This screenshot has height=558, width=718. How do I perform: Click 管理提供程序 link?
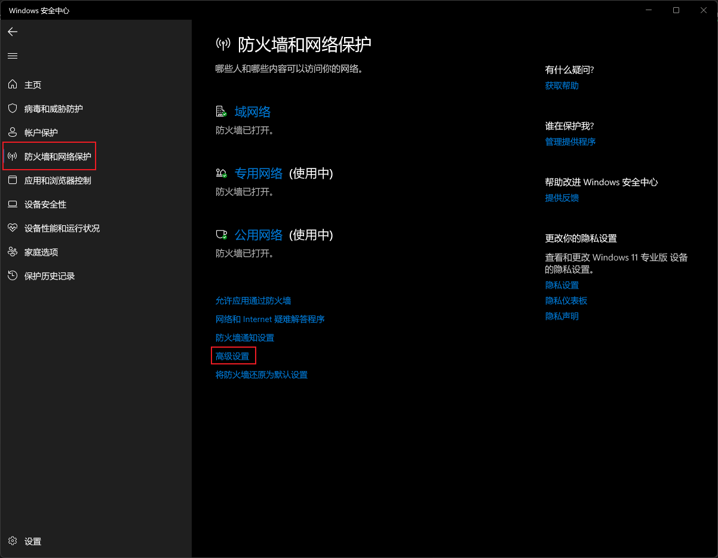click(570, 142)
